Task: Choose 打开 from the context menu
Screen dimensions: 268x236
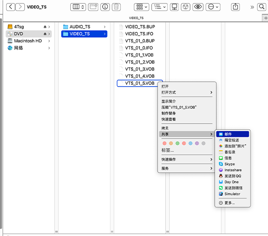Action: tap(187, 87)
